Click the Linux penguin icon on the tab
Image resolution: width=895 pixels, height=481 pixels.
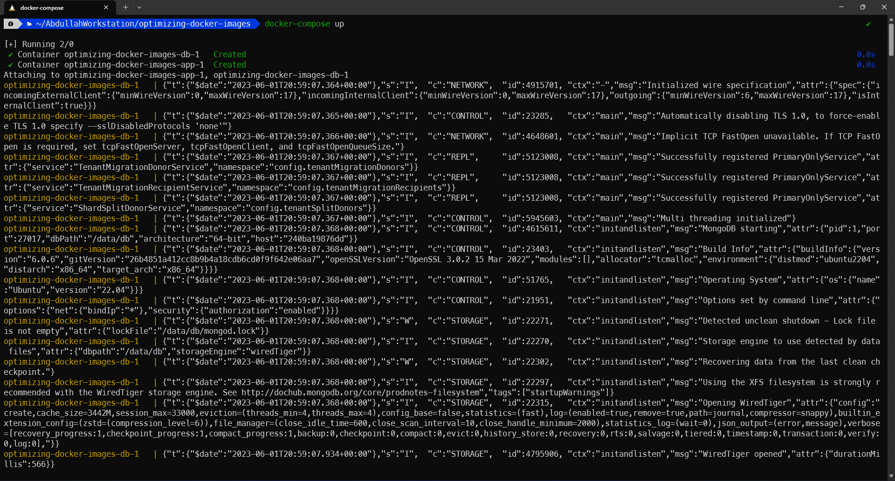(x=12, y=8)
